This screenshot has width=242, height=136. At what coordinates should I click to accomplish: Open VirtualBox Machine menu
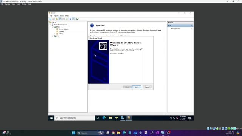point(8,4)
